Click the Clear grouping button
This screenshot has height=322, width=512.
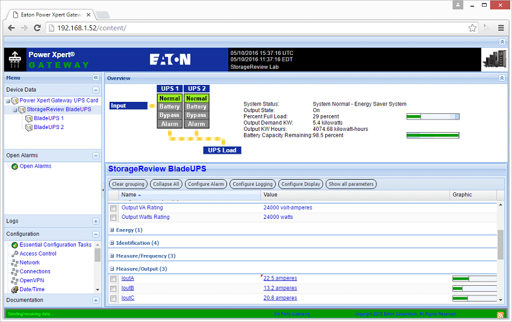(x=128, y=184)
